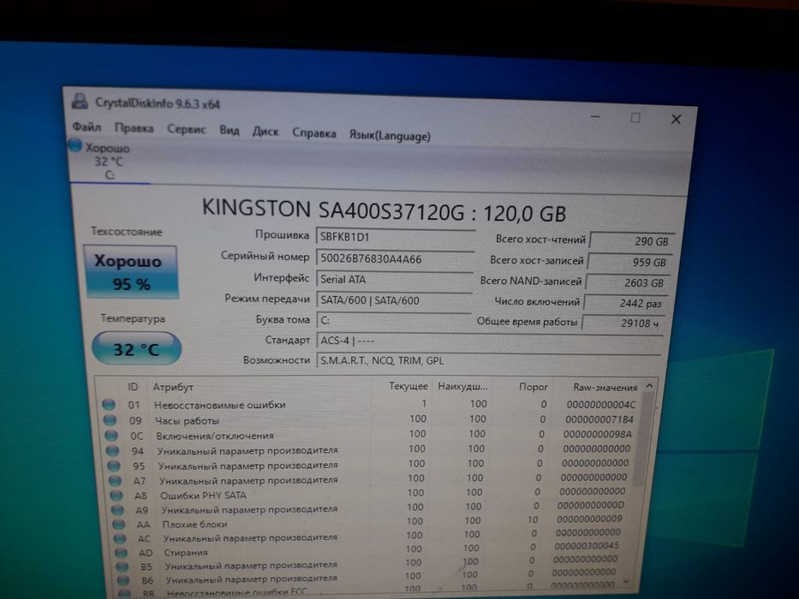Click status icon of attribute B5 row

coord(122,566)
